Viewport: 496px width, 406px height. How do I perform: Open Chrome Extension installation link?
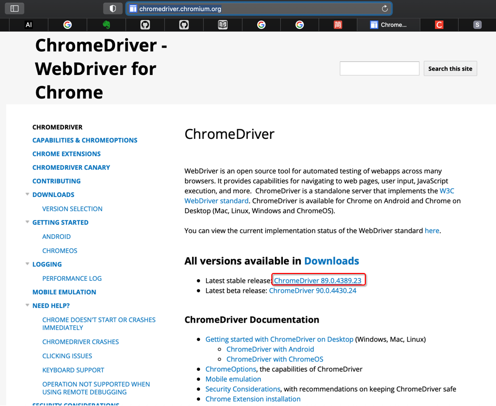click(253, 399)
